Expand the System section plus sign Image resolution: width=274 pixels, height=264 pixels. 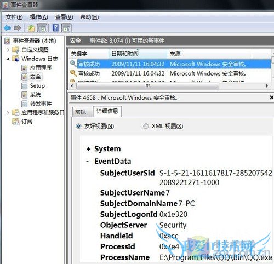[88, 149]
